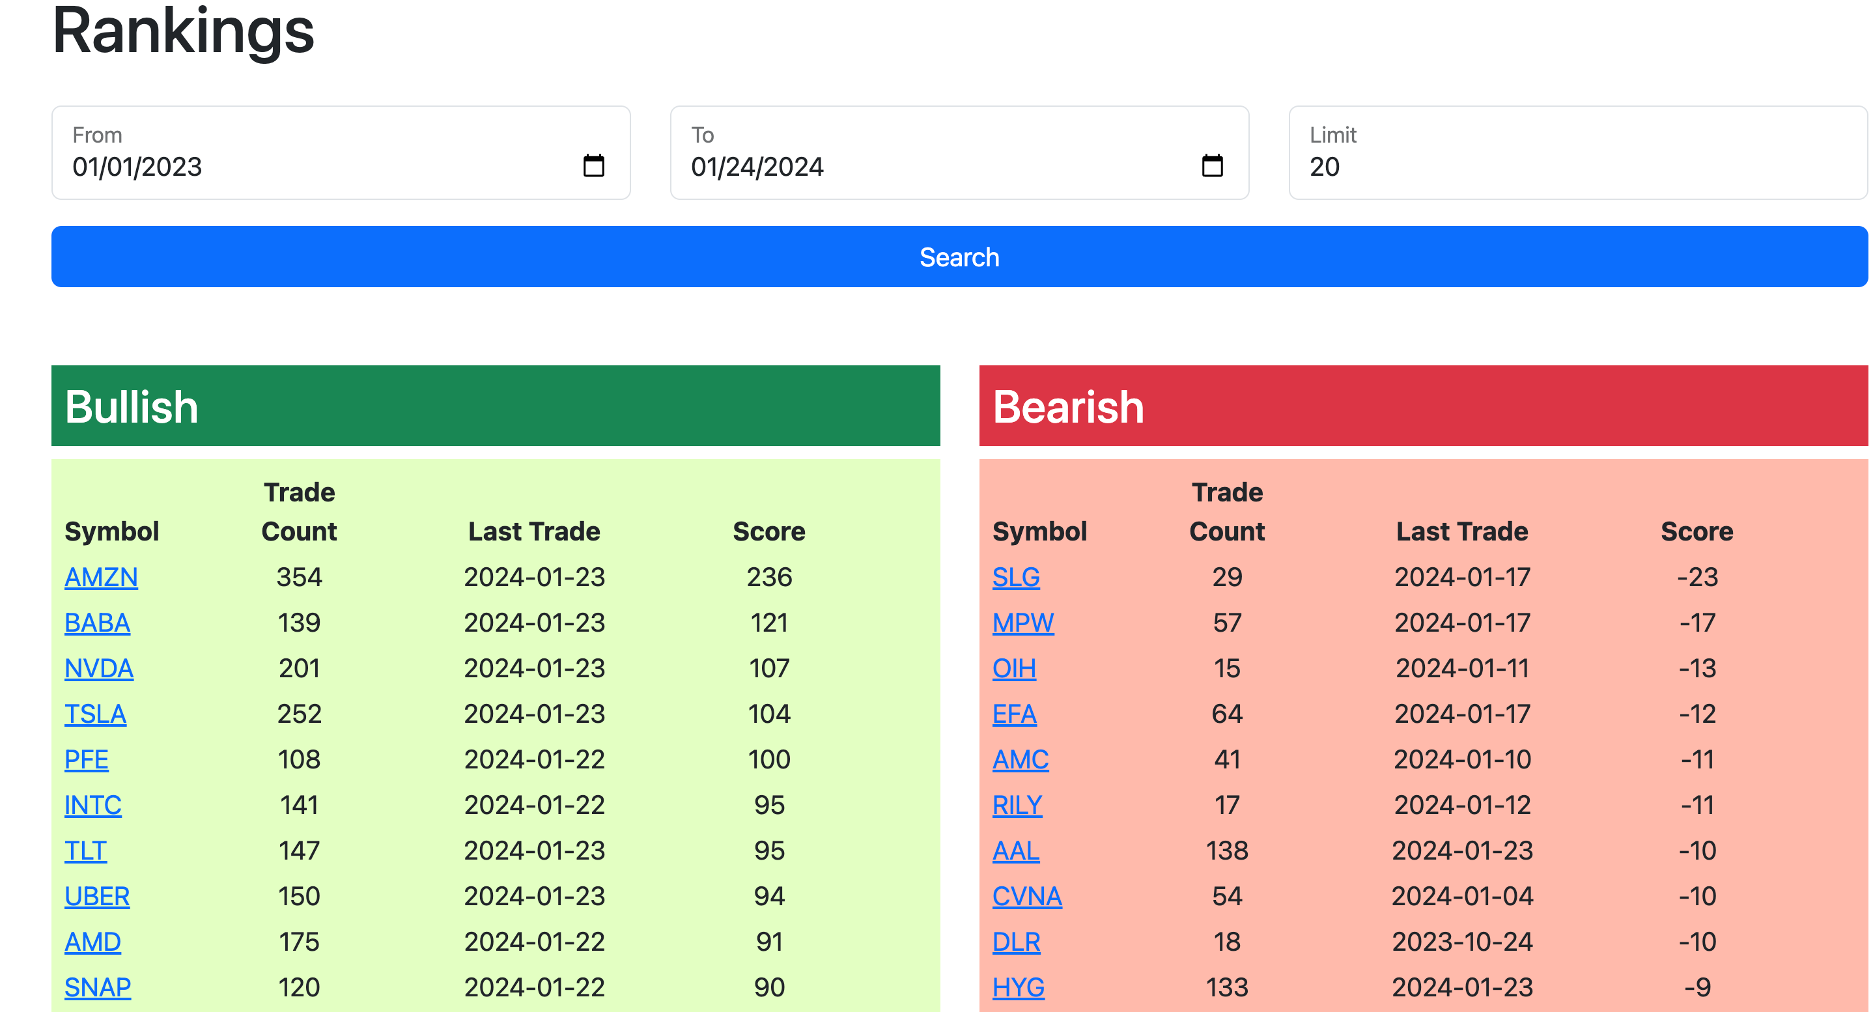
Task: Focus the Limit input field
Action: point(1578,152)
